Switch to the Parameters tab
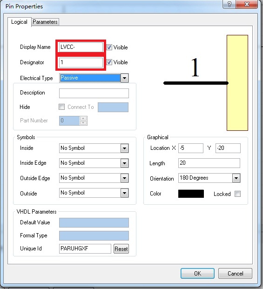 (x=45, y=22)
